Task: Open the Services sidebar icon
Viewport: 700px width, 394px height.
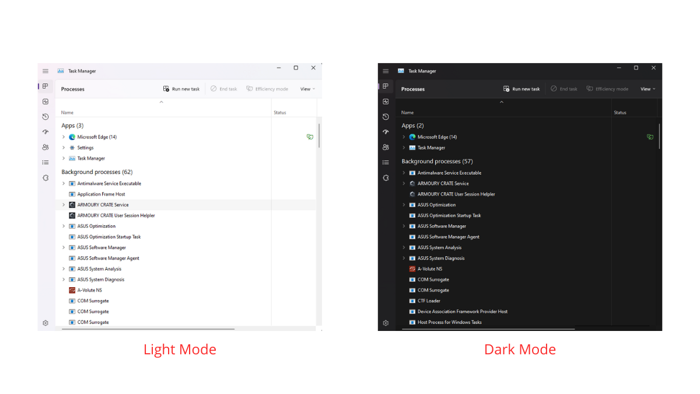Action: 45,177
